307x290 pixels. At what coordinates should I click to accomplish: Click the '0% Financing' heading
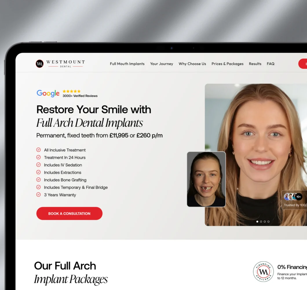point(292,267)
